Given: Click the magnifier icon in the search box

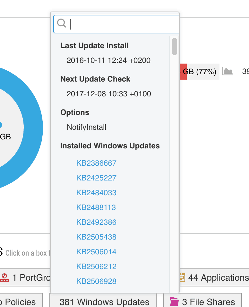Looking at the screenshot, I should point(61,23).
